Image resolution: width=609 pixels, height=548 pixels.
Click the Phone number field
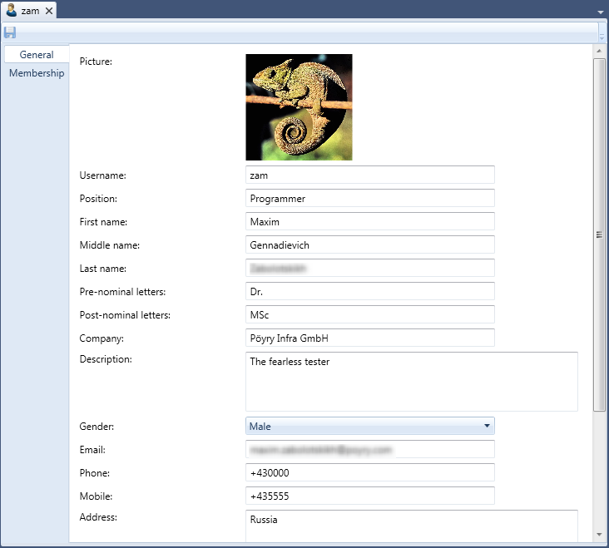(x=370, y=473)
